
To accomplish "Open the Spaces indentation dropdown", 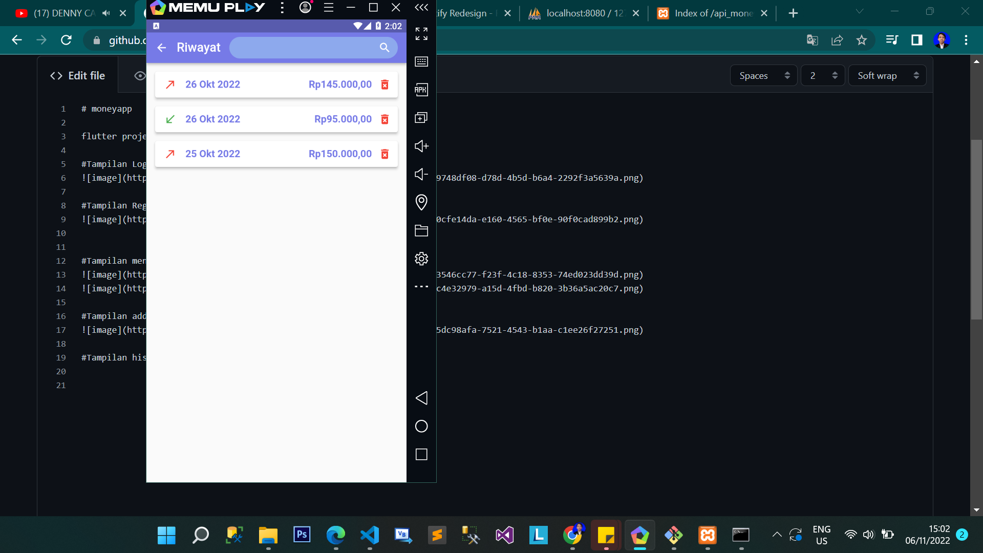I will tap(763, 75).
